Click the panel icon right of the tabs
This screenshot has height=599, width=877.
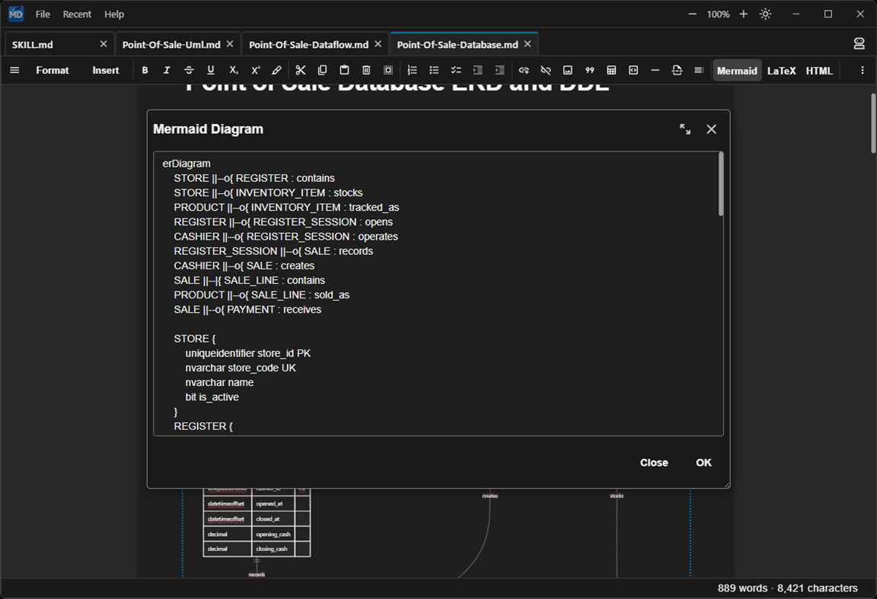coord(859,44)
